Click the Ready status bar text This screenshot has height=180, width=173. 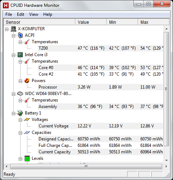click(x=9, y=174)
